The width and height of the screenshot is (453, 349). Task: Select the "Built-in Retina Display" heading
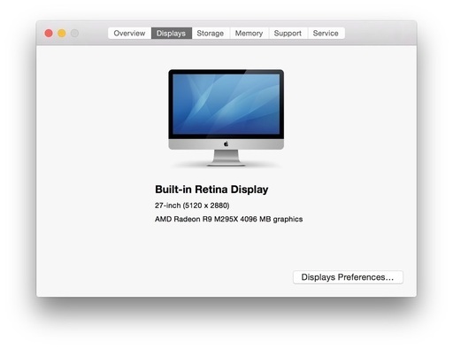point(211,190)
